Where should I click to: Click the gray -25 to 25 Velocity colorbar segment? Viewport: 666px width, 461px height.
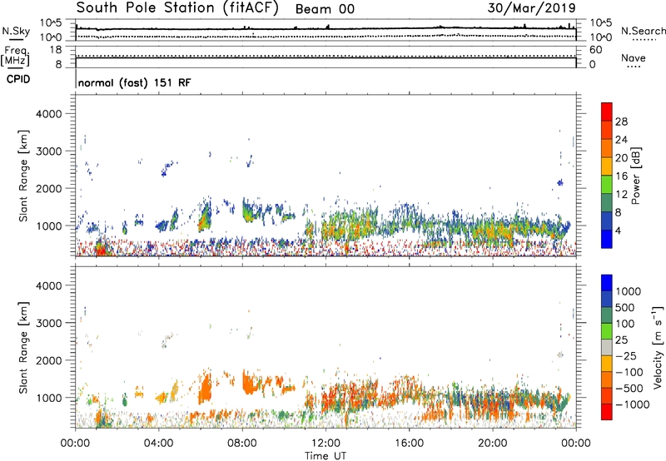[607, 347]
